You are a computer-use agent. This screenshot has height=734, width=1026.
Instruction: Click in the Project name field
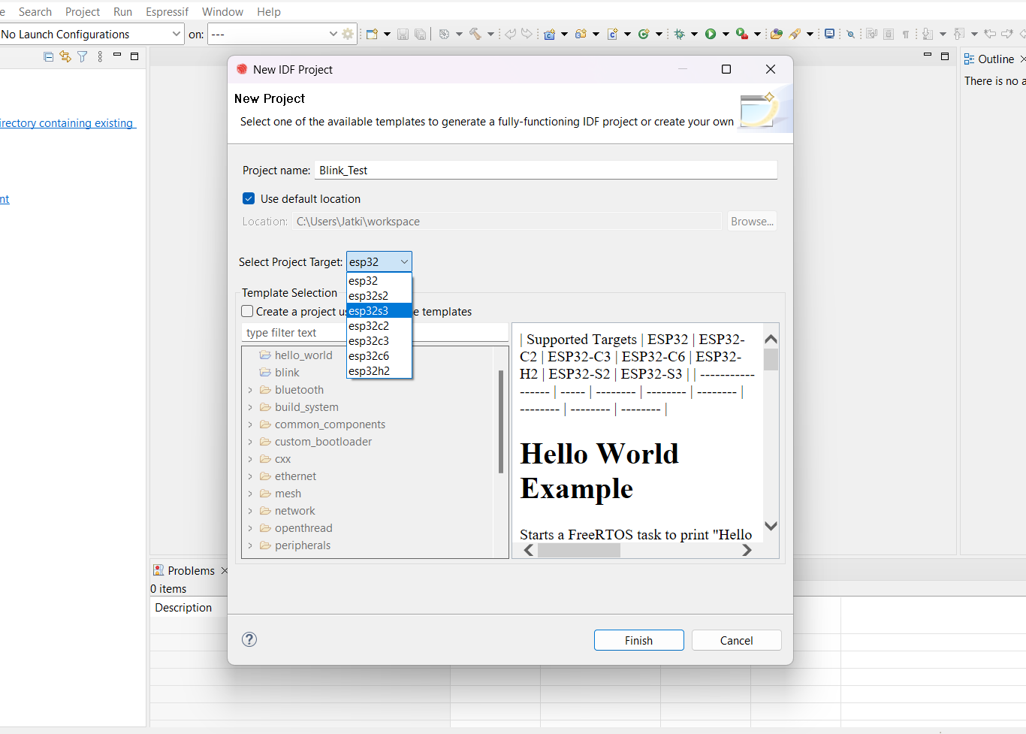546,171
